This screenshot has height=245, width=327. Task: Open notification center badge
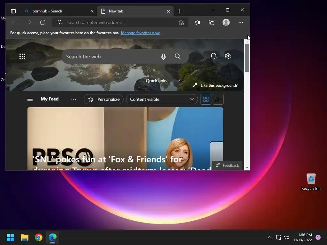318,237
